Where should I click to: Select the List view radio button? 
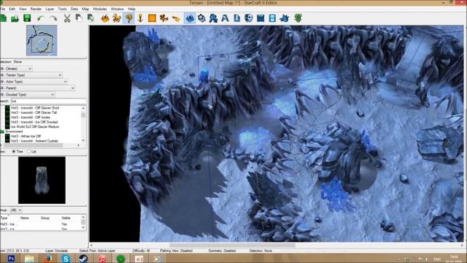pyautogui.click(x=28, y=151)
